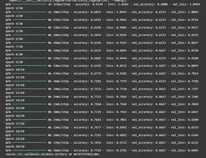Viewport: 206px width, 158px height.
Task: Click val_loss value 1.0094
Action: click(x=193, y=12)
